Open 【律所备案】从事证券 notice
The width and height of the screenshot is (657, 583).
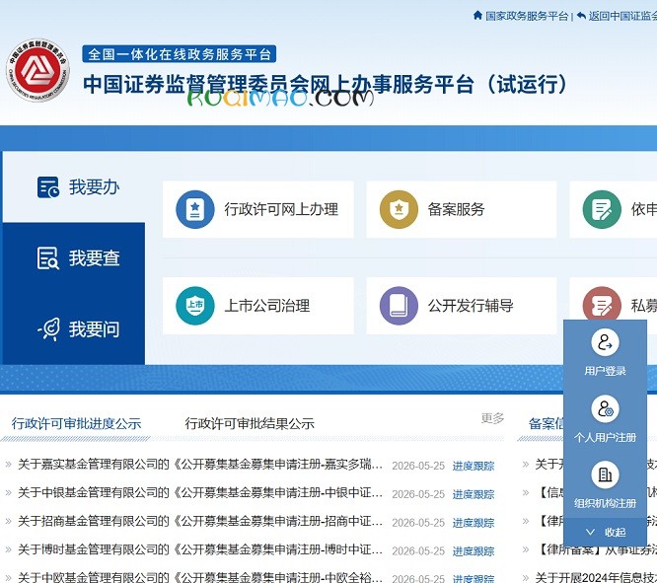[596, 549]
